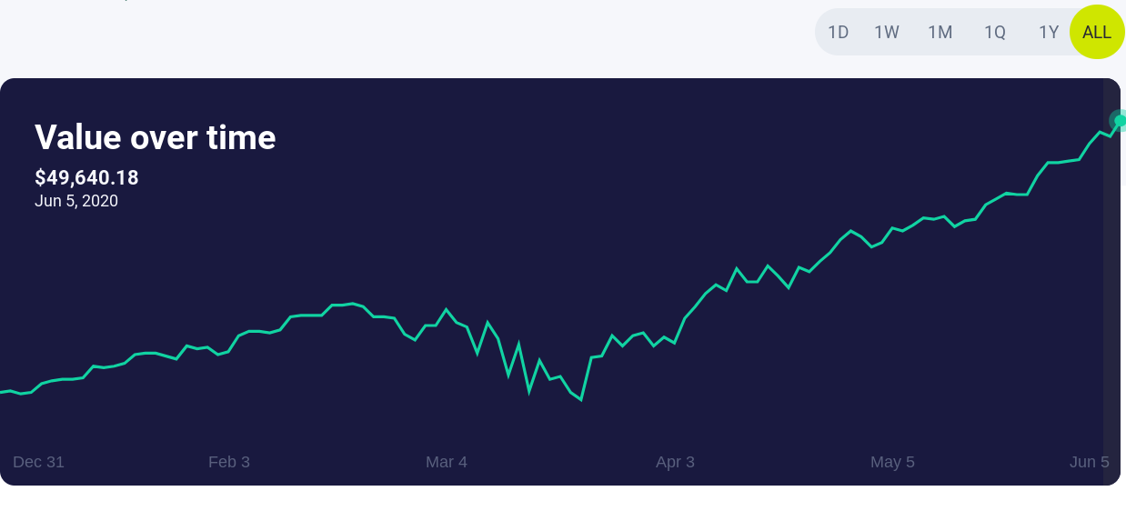This screenshot has width=1126, height=511.
Task: Click the Jun 5 axis label at bottom
Action: pos(1089,462)
